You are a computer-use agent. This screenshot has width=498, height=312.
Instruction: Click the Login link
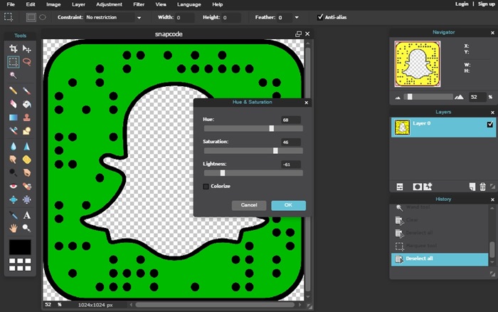pyautogui.click(x=462, y=4)
